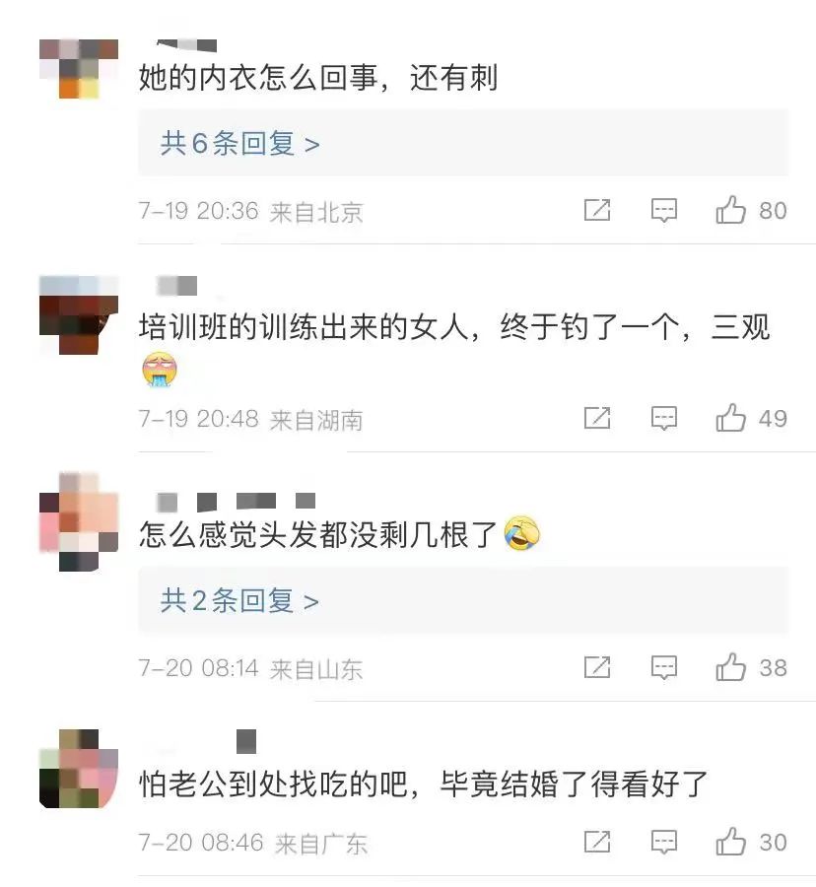Open the Guangdong commenter's avatar profile

click(79, 769)
